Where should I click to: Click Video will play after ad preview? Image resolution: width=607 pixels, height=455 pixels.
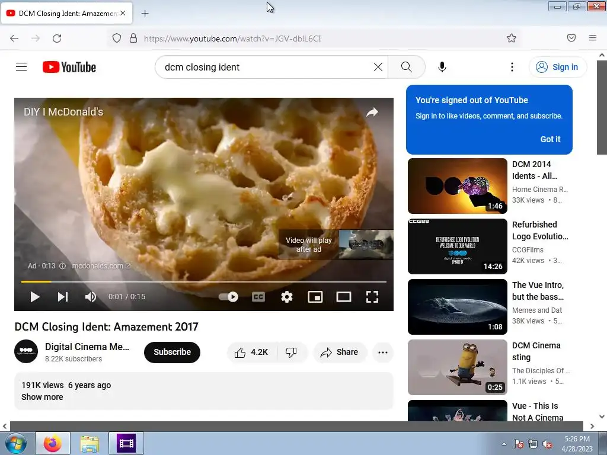[336, 245]
